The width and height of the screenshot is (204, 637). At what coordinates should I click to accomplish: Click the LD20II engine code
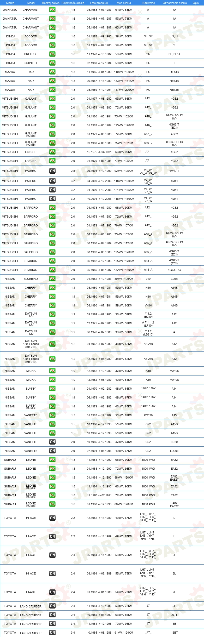pyautogui.click(x=174, y=451)
